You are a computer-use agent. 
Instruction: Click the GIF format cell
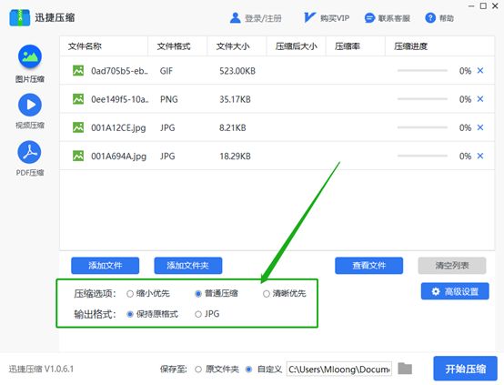click(166, 71)
